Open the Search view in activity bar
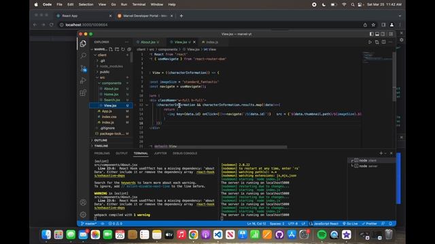 click(83, 56)
